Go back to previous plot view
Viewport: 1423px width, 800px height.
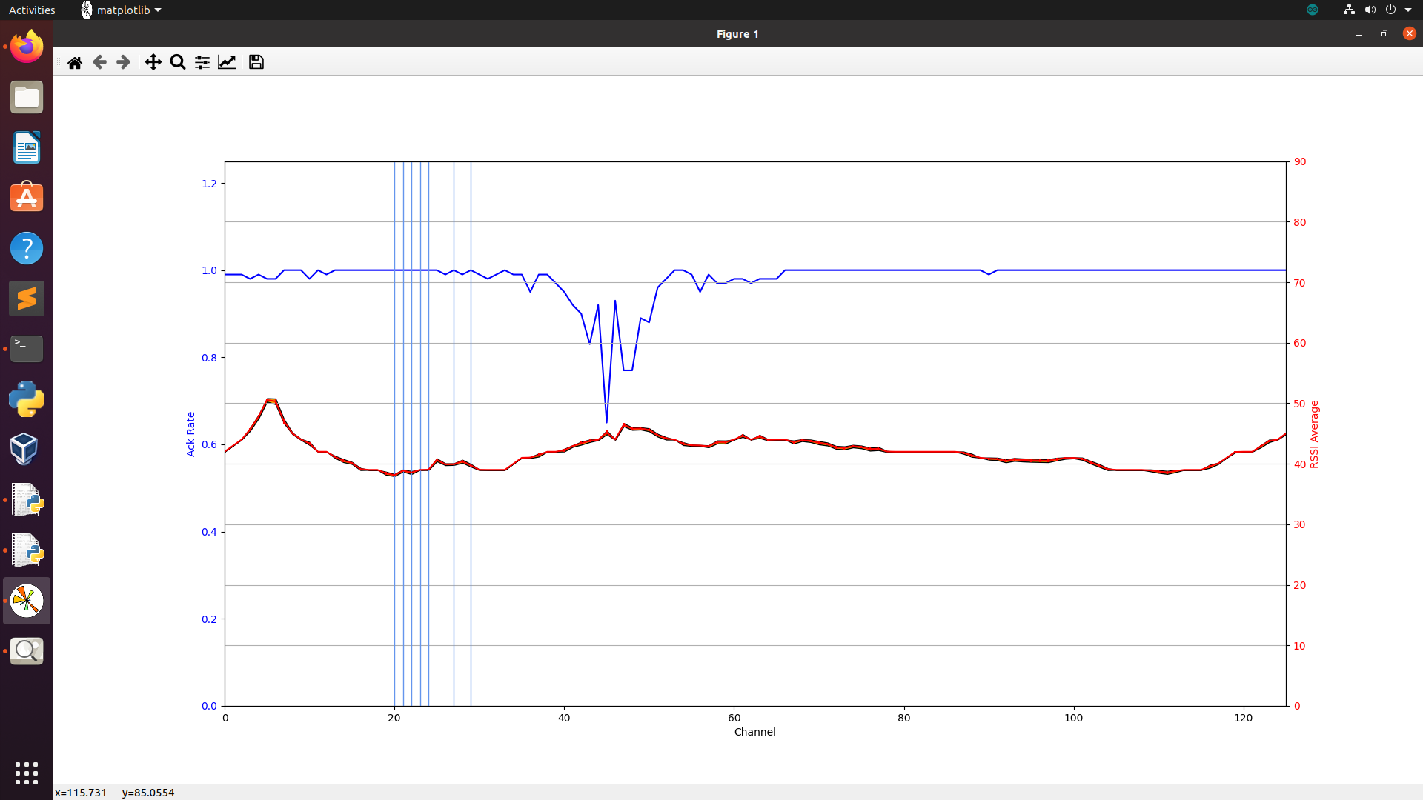pyautogui.click(x=99, y=62)
